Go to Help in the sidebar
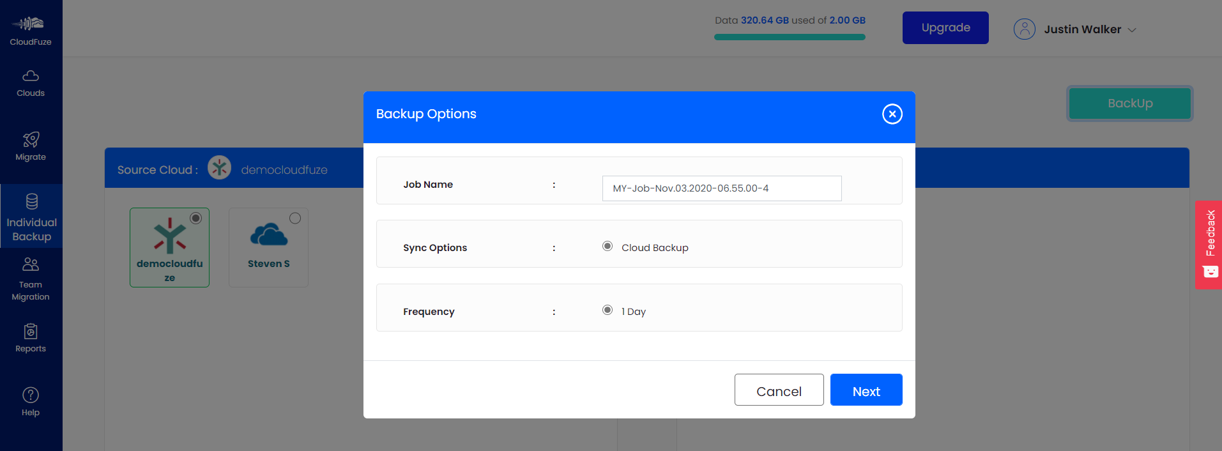The image size is (1222, 451). point(31,402)
